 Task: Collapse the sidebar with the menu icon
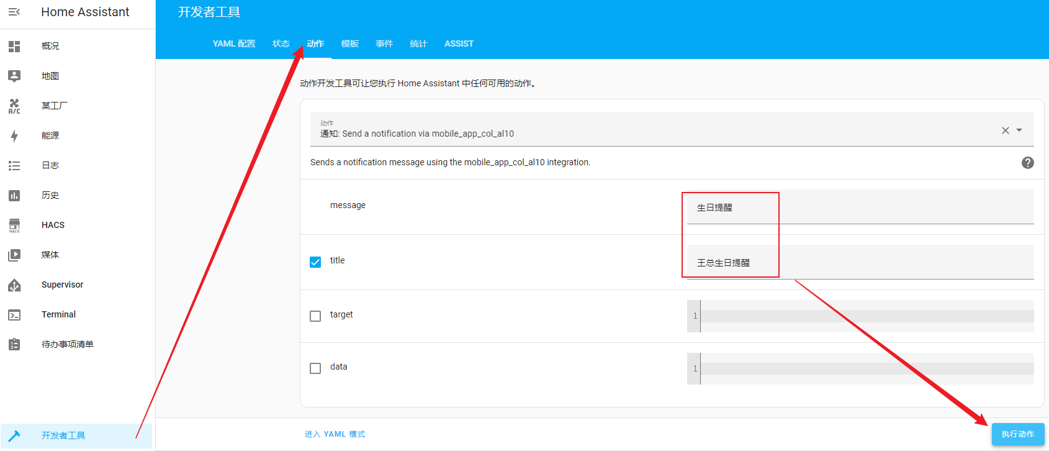pyautogui.click(x=14, y=12)
